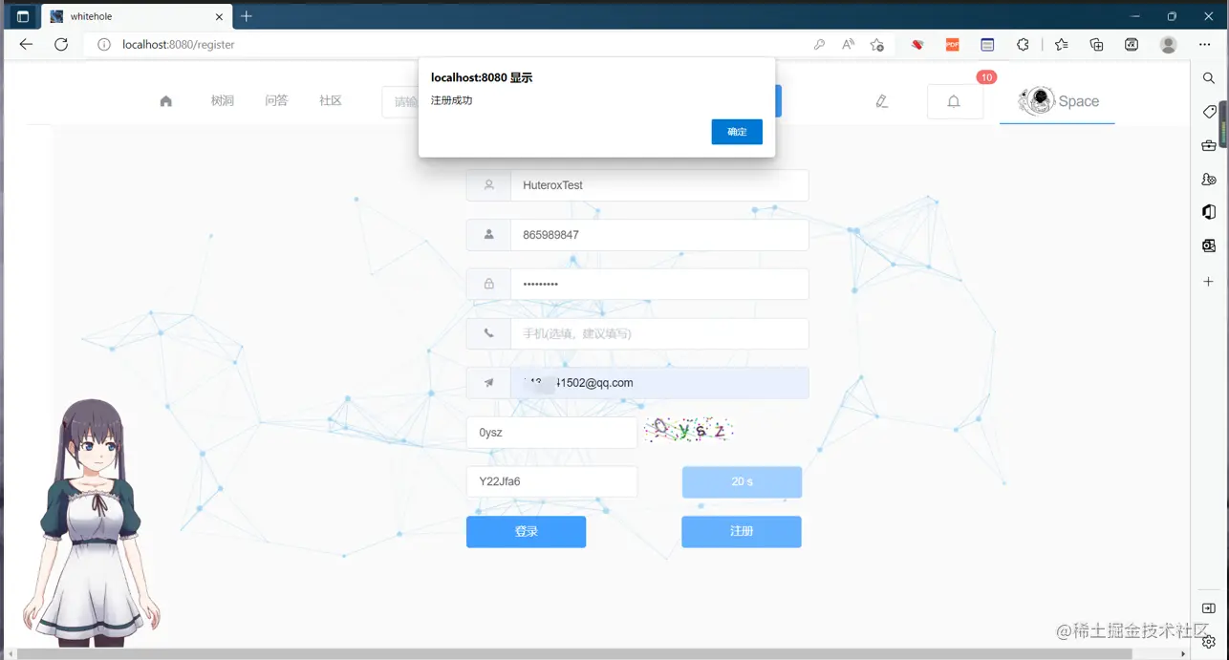The image size is (1229, 660).
Task: Open a new browser tab
Action: coord(247,16)
